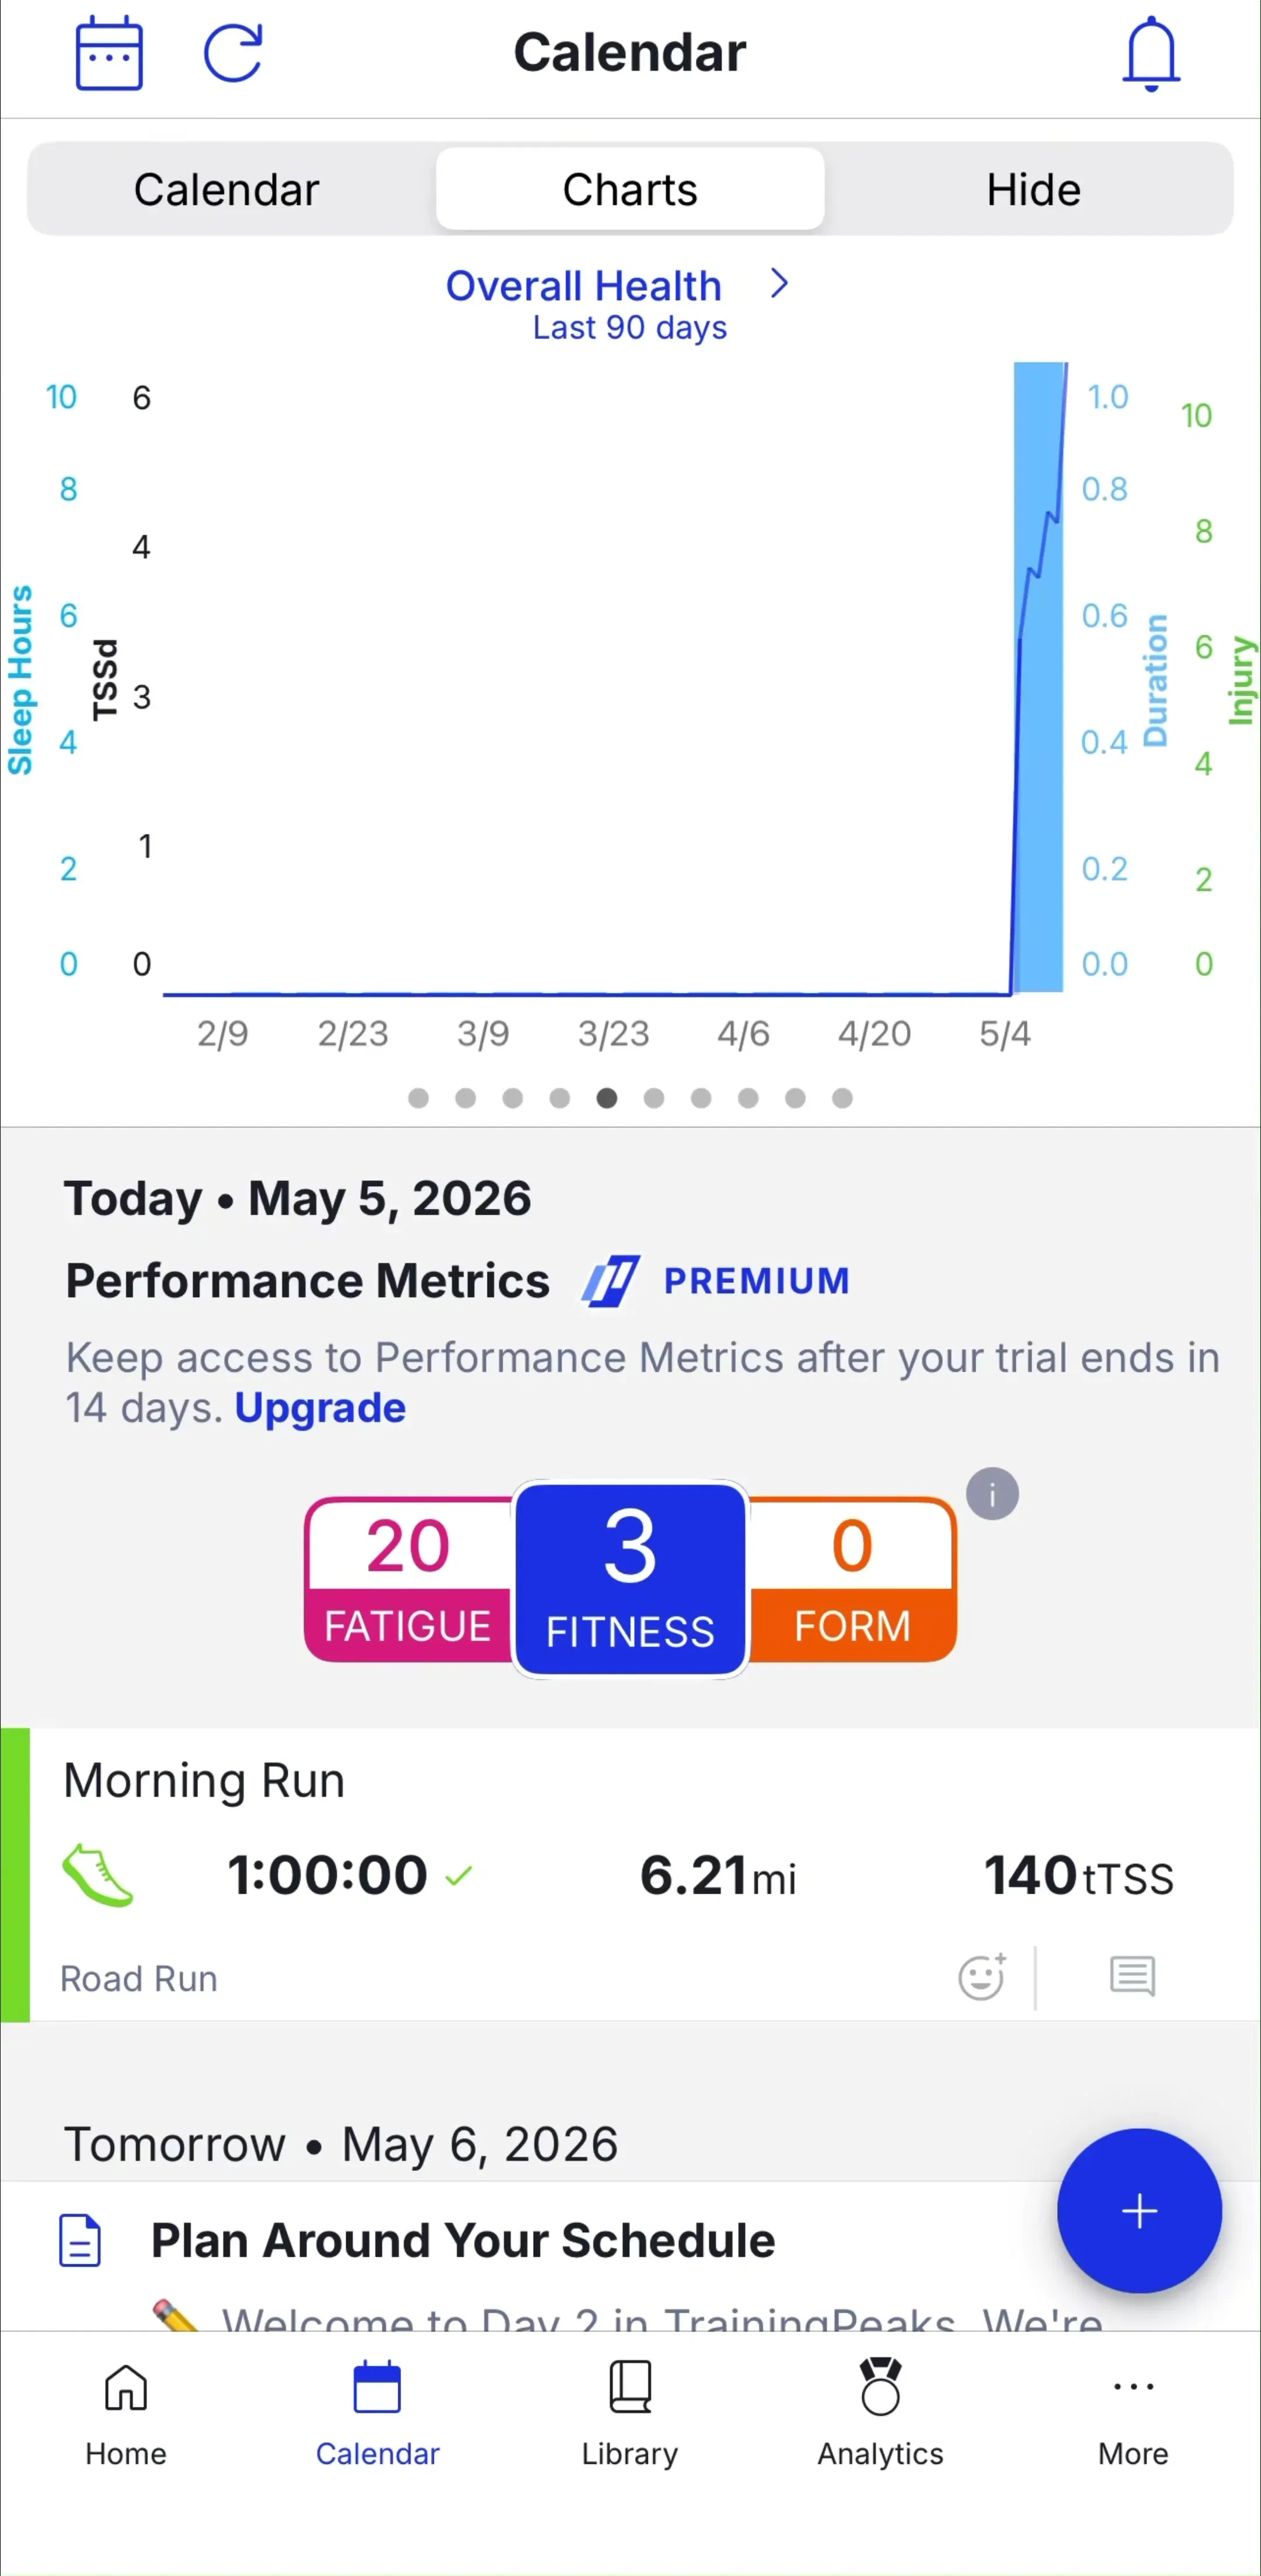This screenshot has width=1261, height=2576.
Task: Select Hide segment option
Action: (x=1033, y=189)
